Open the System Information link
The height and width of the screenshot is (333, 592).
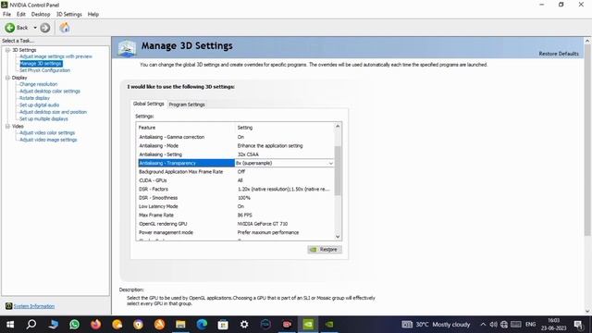pos(34,306)
